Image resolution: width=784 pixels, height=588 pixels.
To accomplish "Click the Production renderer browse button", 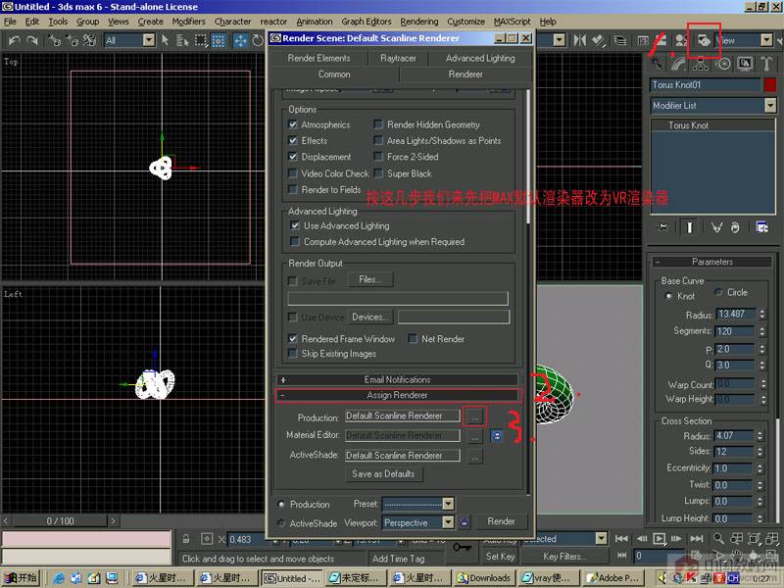I will (x=474, y=416).
